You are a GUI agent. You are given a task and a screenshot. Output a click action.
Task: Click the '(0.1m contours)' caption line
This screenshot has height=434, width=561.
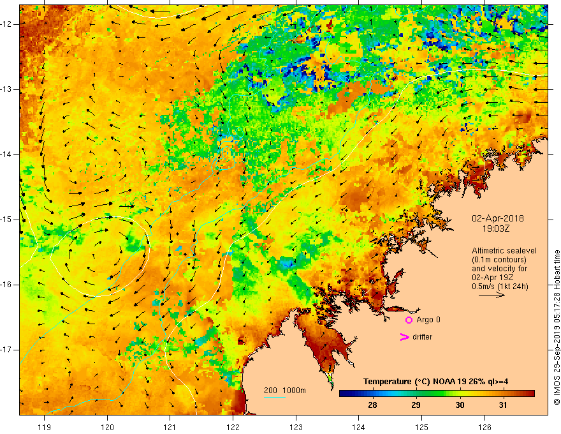pos(499,260)
